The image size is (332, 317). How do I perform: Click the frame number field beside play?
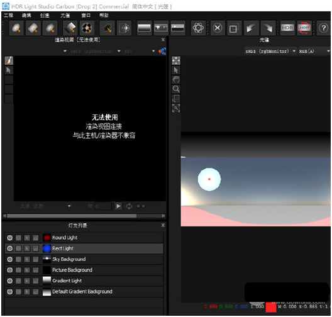point(103,206)
